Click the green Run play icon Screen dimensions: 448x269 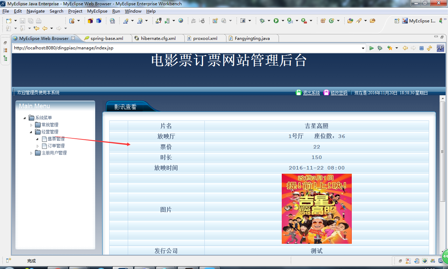tap(276, 21)
